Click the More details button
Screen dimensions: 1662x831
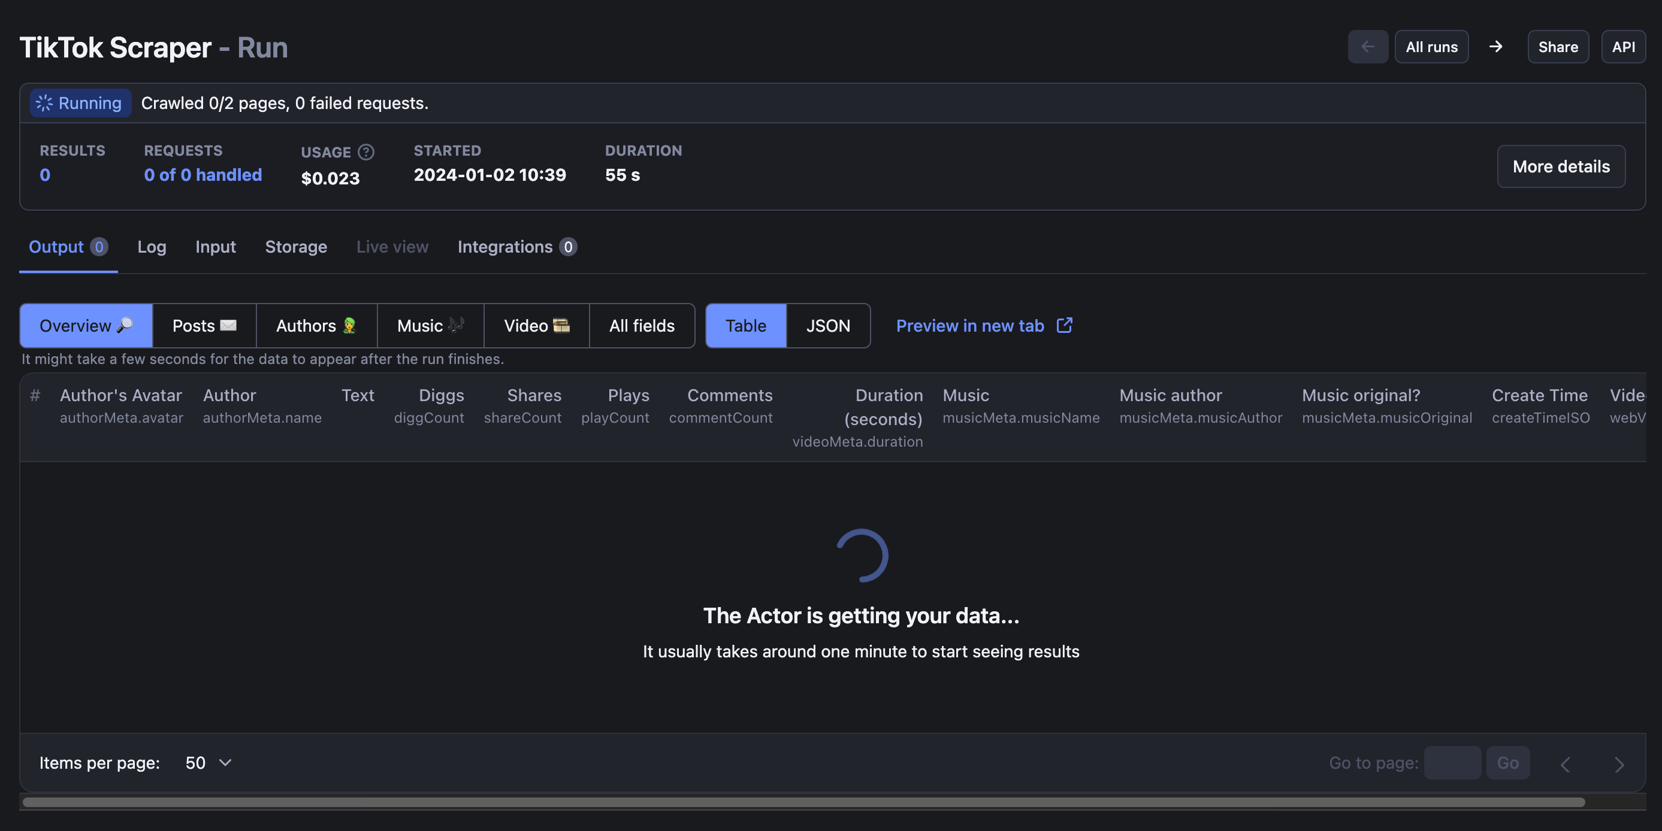1561,166
